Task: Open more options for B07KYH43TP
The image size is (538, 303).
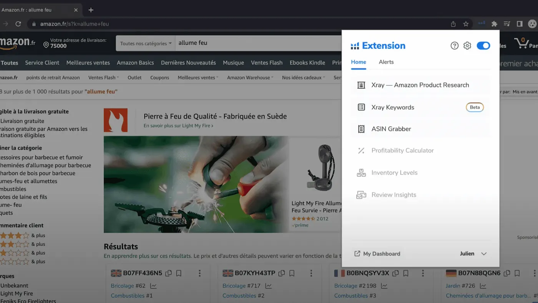Action: tap(311, 273)
